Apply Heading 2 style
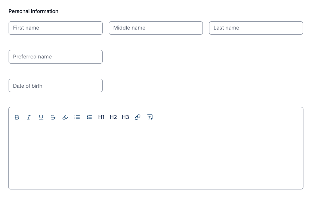This screenshot has height=208, width=312. [113, 117]
